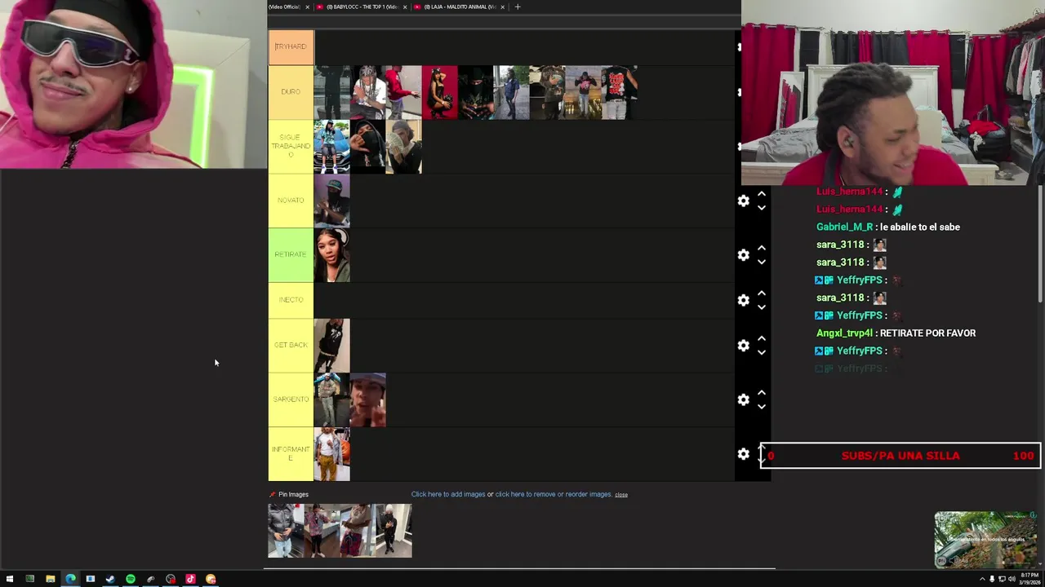This screenshot has height=587, width=1045.
Task: Open Microsoft Edge from the taskbar
Action: tap(70, 579)
